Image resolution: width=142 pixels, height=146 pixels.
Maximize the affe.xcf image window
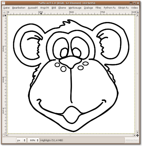(134, 3)
